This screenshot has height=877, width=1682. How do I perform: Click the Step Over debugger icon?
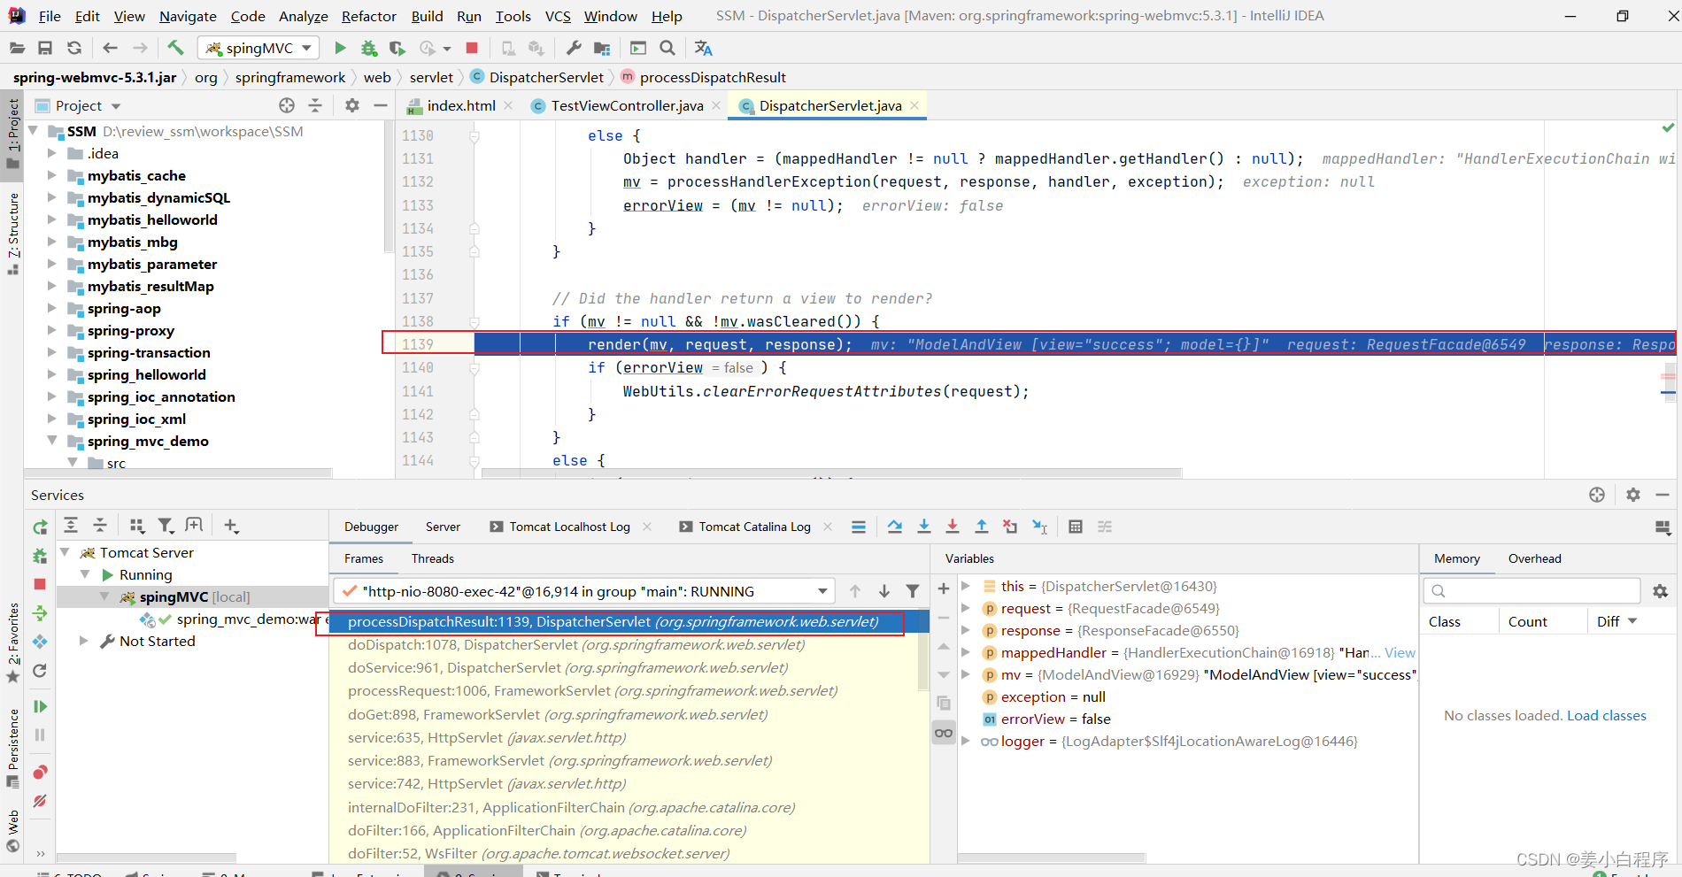point(895,527)
